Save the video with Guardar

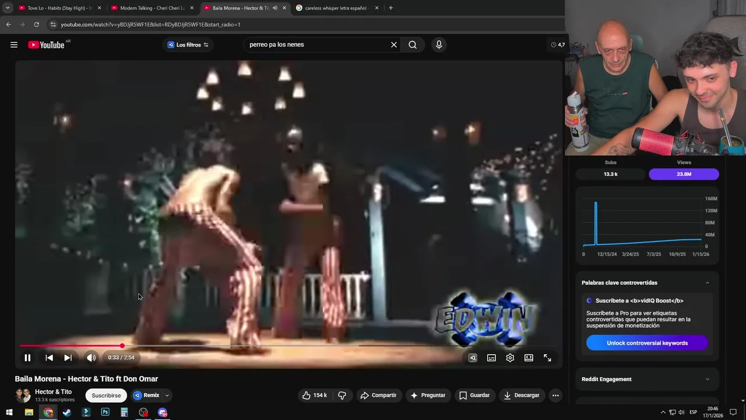click(x=474, y=395)
